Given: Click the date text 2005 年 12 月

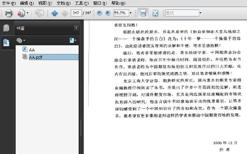Looking at the screenshot, I should (x=225, y=143).
